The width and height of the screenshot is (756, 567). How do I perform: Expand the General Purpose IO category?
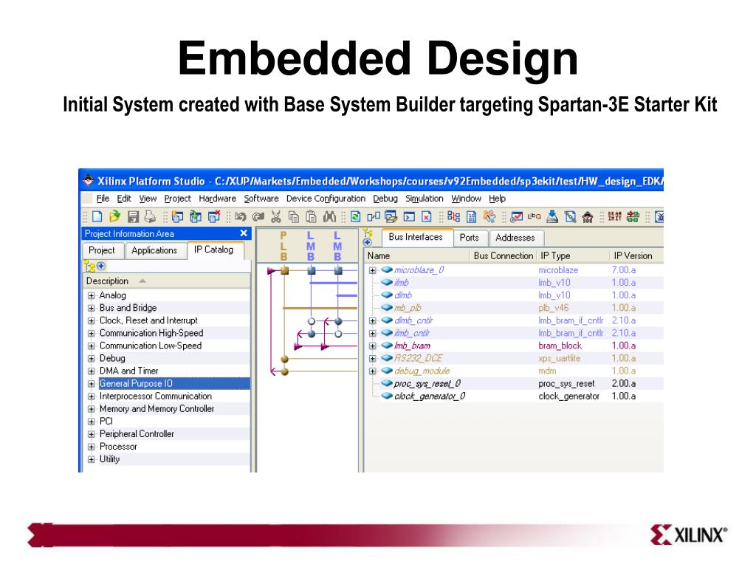click(x=91, y=384)
